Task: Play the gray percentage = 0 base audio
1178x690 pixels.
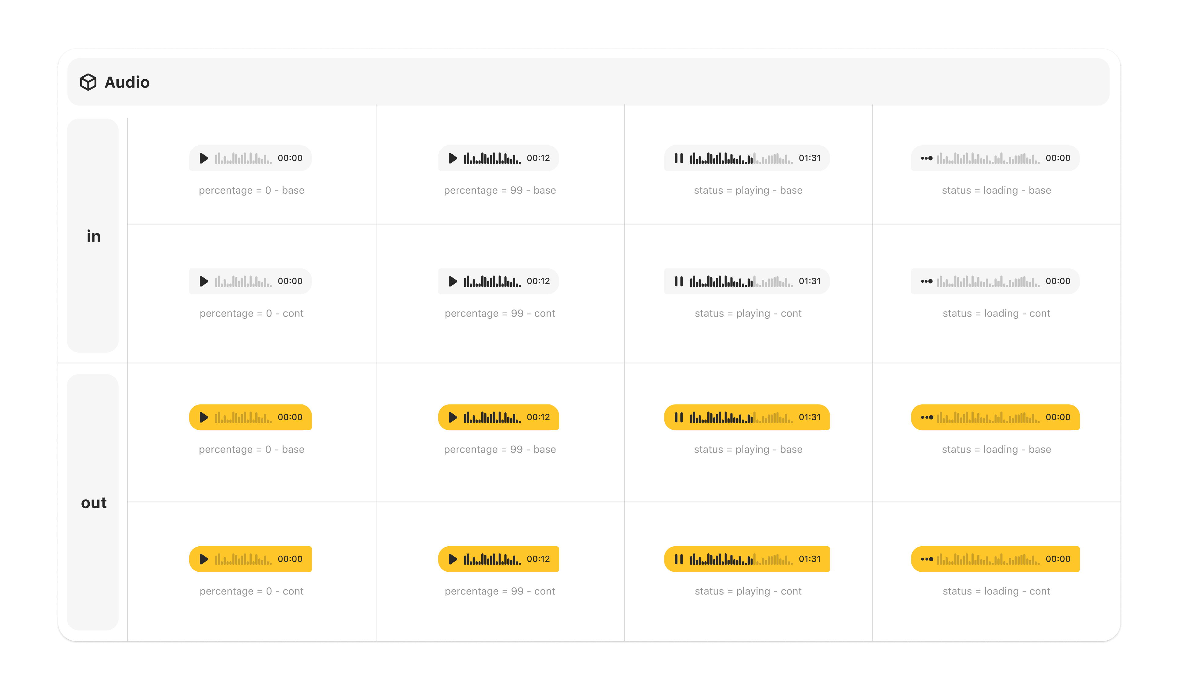Action: coord(204,159)
